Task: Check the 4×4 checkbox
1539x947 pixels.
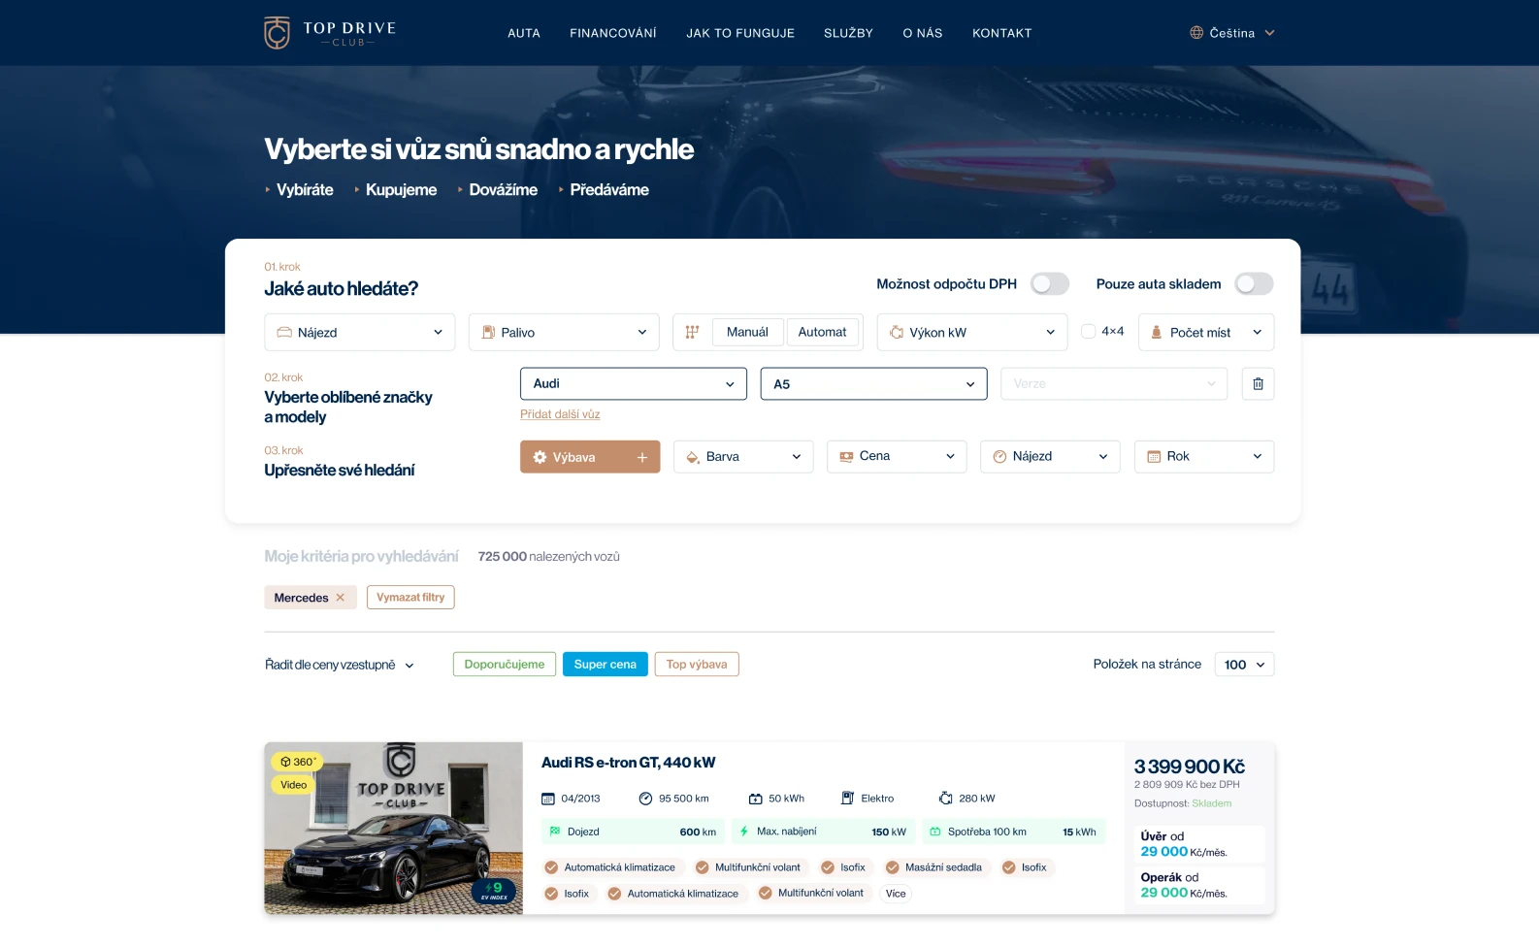Action: point(1089,331)
